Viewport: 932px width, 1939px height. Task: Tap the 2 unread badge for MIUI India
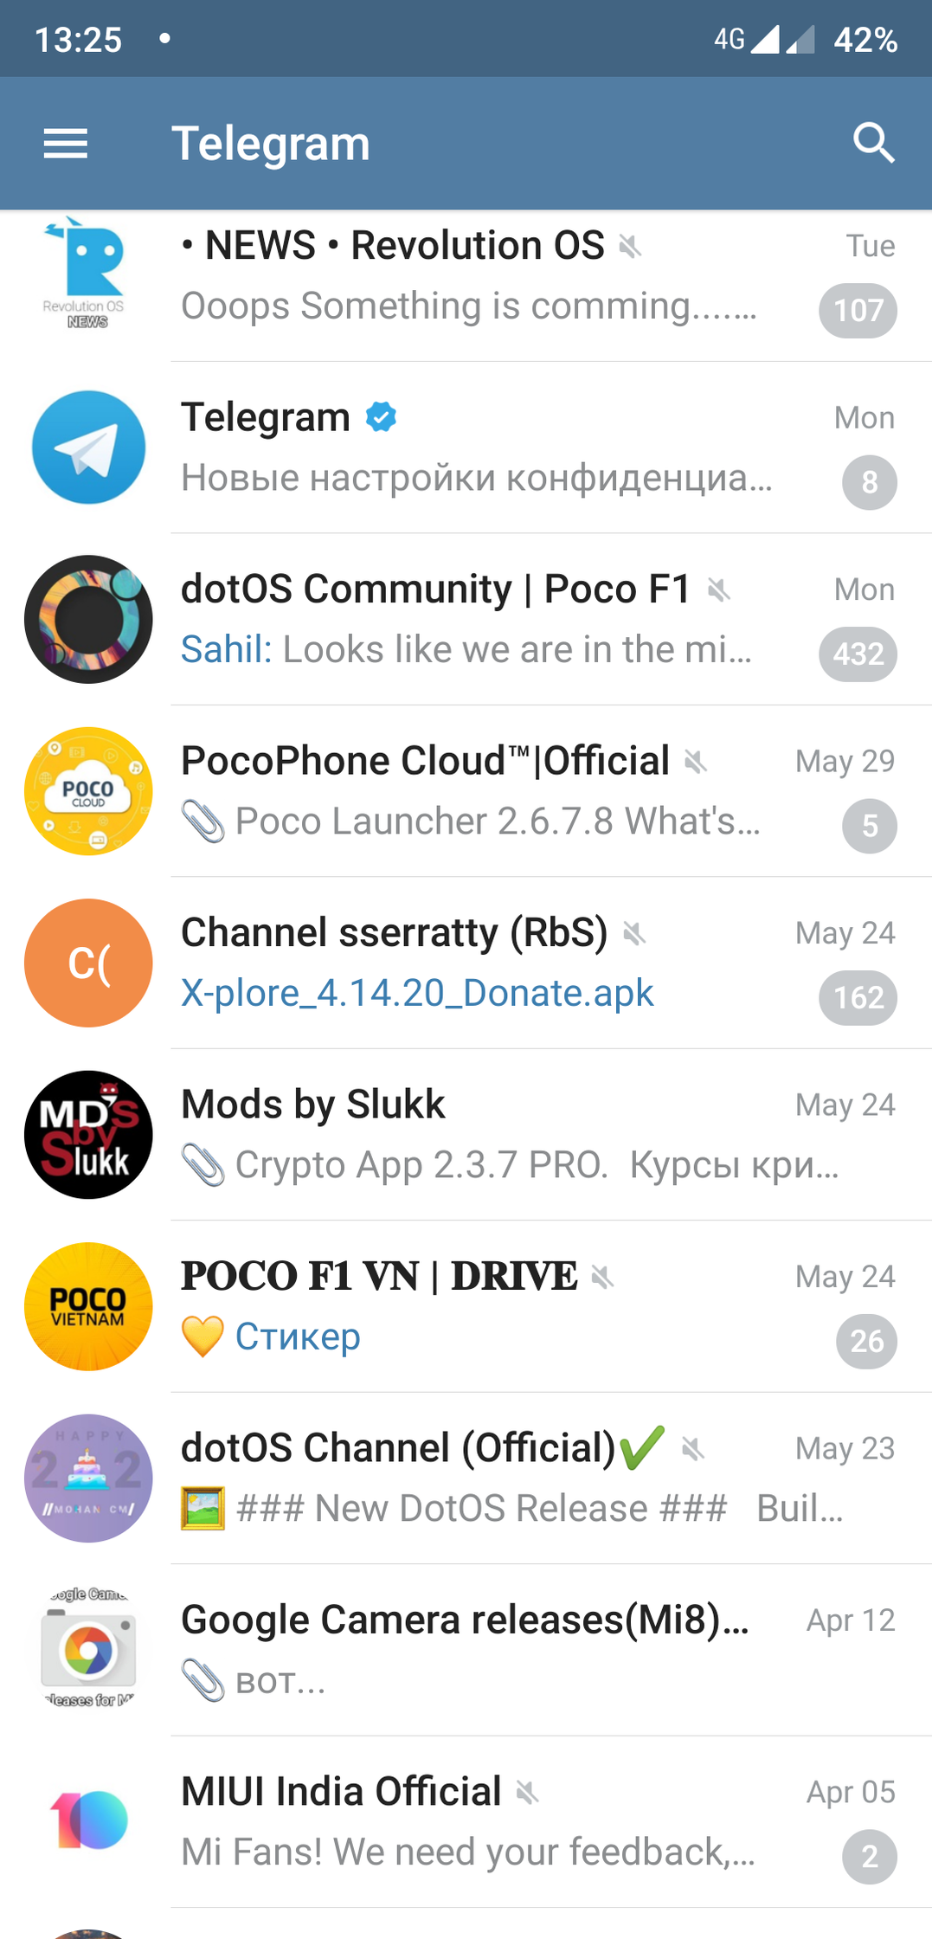[x=870, y=1857]
